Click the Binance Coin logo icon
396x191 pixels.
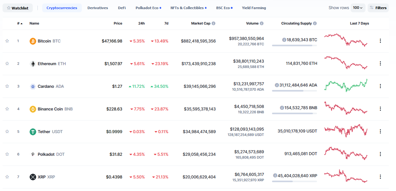33,109
